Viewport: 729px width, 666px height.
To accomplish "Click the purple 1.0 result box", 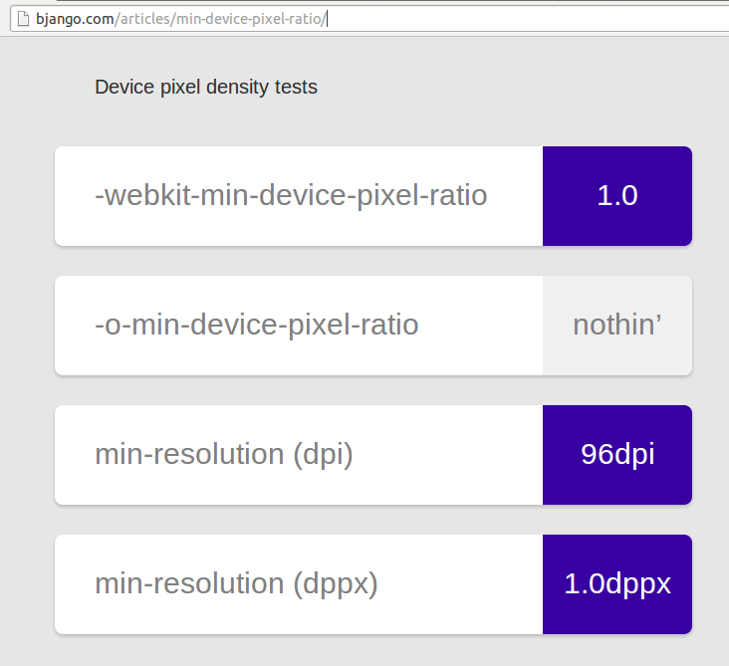I will pyautogui.click(x=616, y=196).
